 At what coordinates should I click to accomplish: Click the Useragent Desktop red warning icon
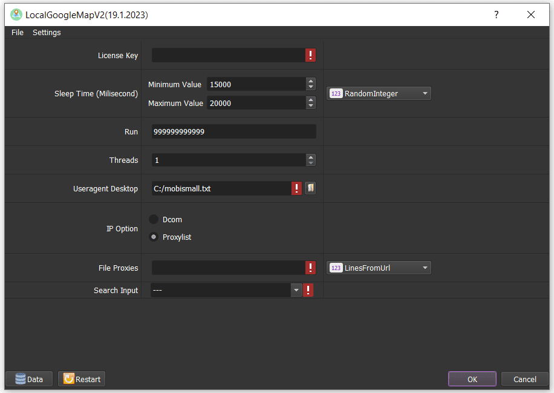(296, 188)
